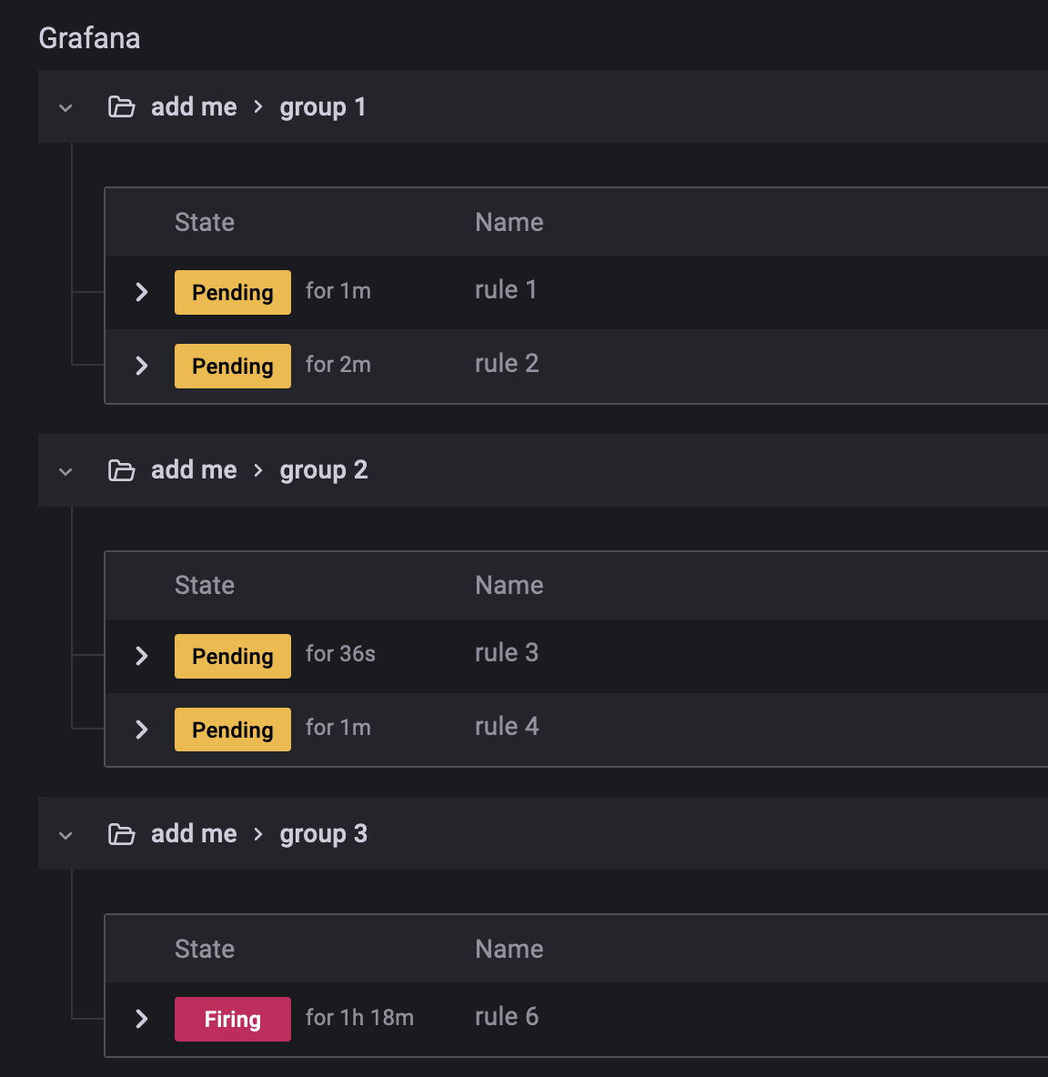Viewport: 1048px width, 1077px height.
Task: Click the folder icon for group 3
Action: point(121,833)
